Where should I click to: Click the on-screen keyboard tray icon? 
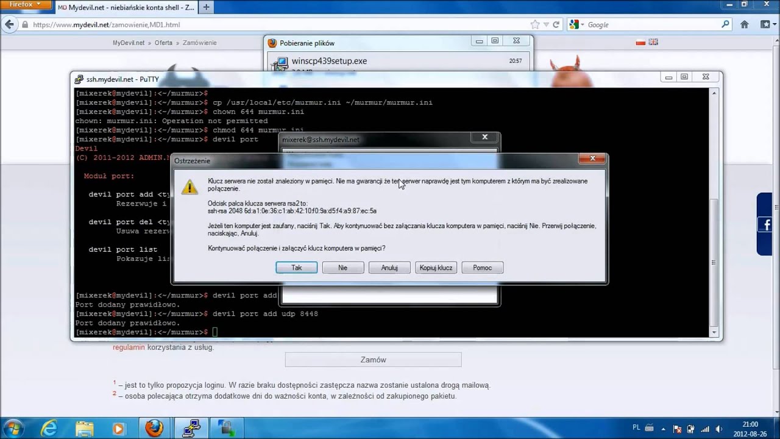[x=650, y=428]
